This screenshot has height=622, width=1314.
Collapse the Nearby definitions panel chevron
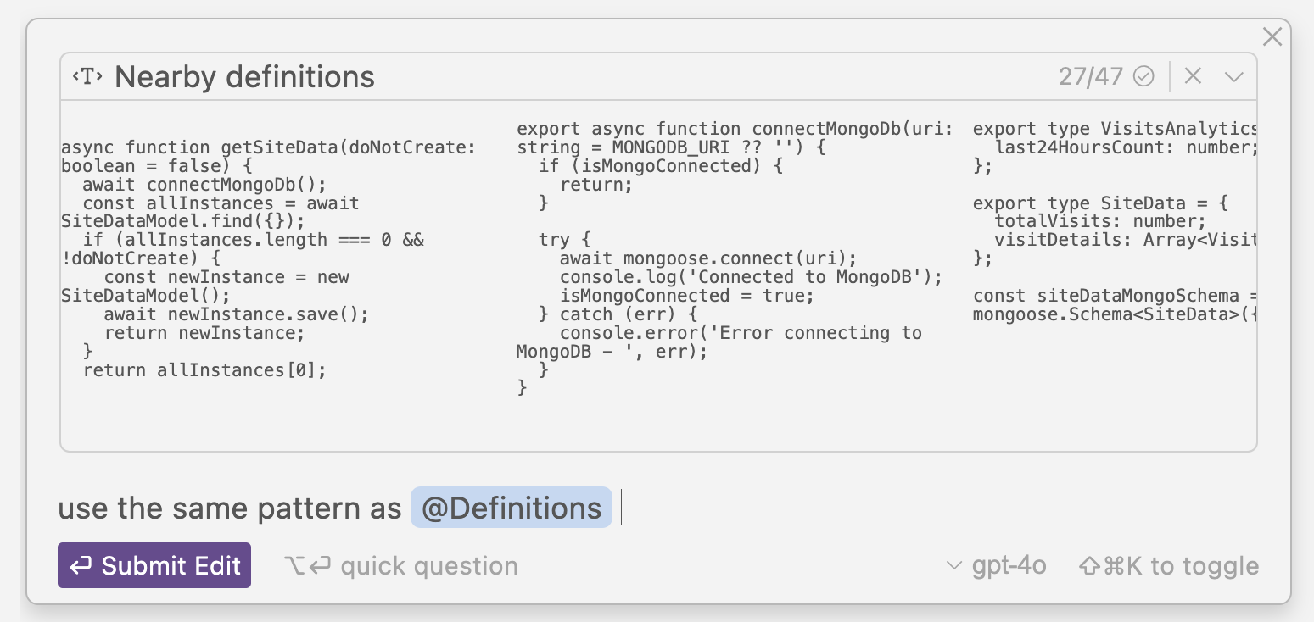coord(1233,77)
